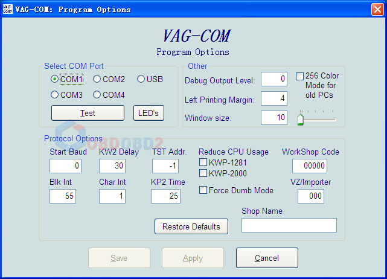The image size is (387, 279).
Task: Click the VAG-COM title bar icon
Action: (7, 9)
